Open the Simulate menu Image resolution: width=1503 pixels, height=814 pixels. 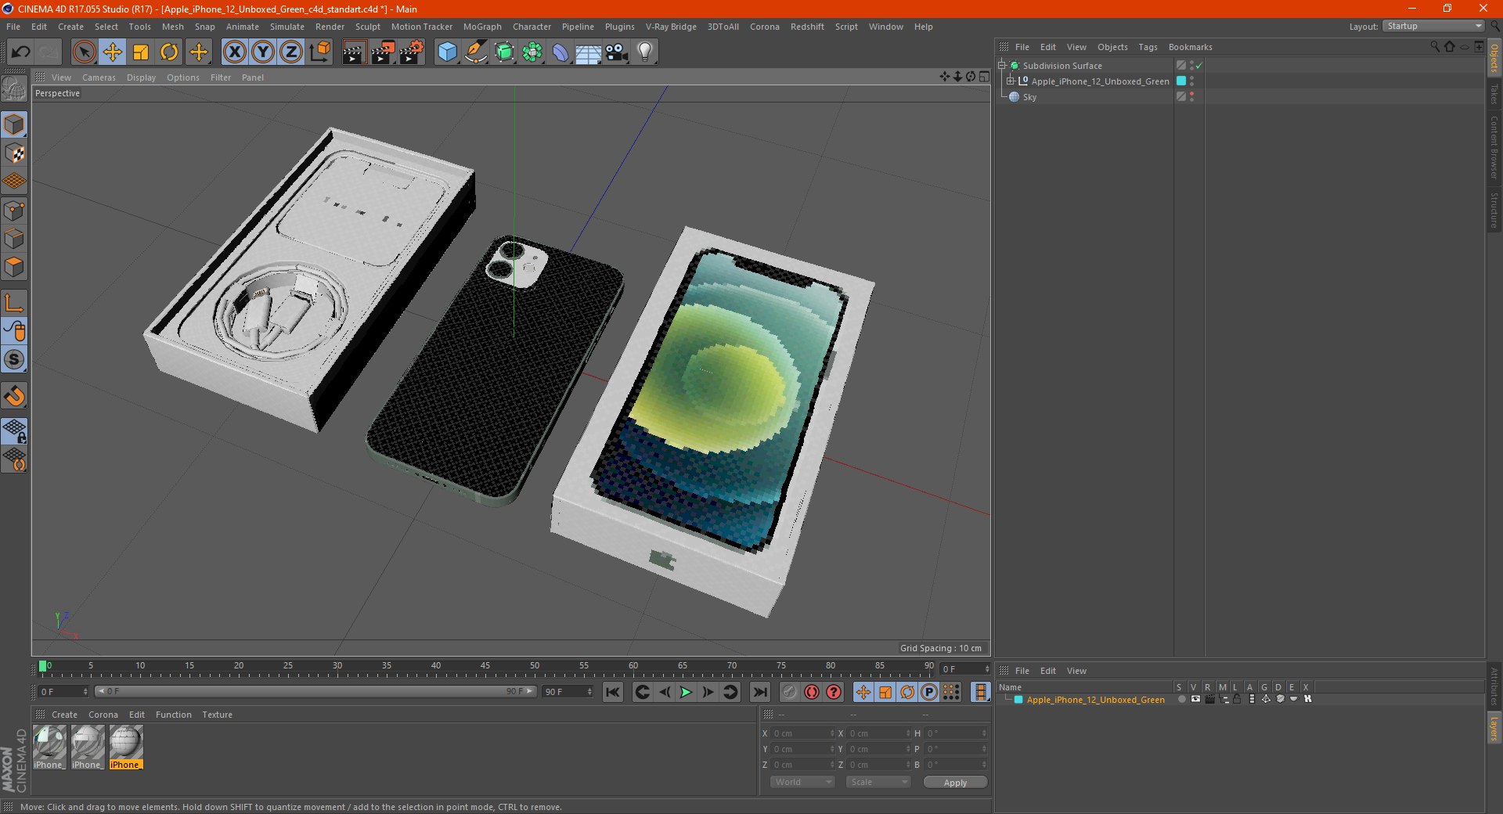point(287,27)
